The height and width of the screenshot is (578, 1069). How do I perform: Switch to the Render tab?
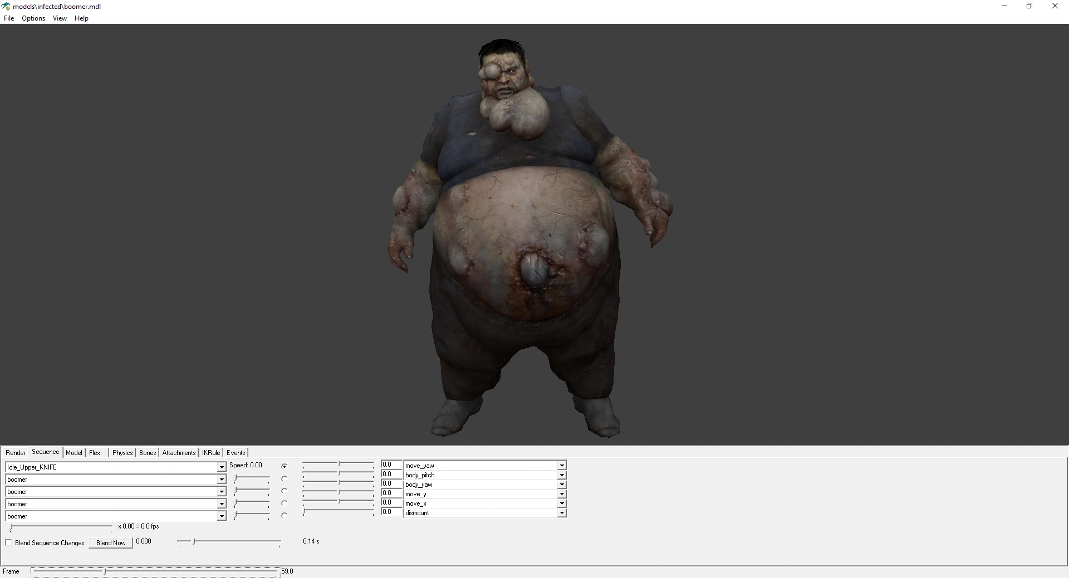[x=16, y=453]
